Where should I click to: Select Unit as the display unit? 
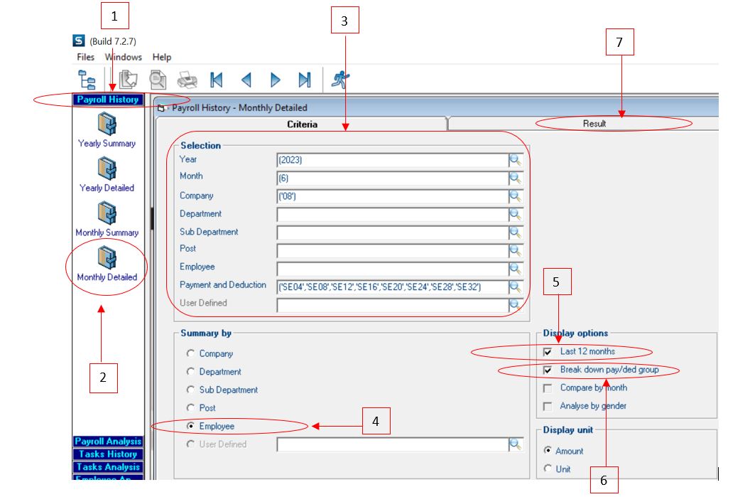pyautogui.click(x=548, y=469)
